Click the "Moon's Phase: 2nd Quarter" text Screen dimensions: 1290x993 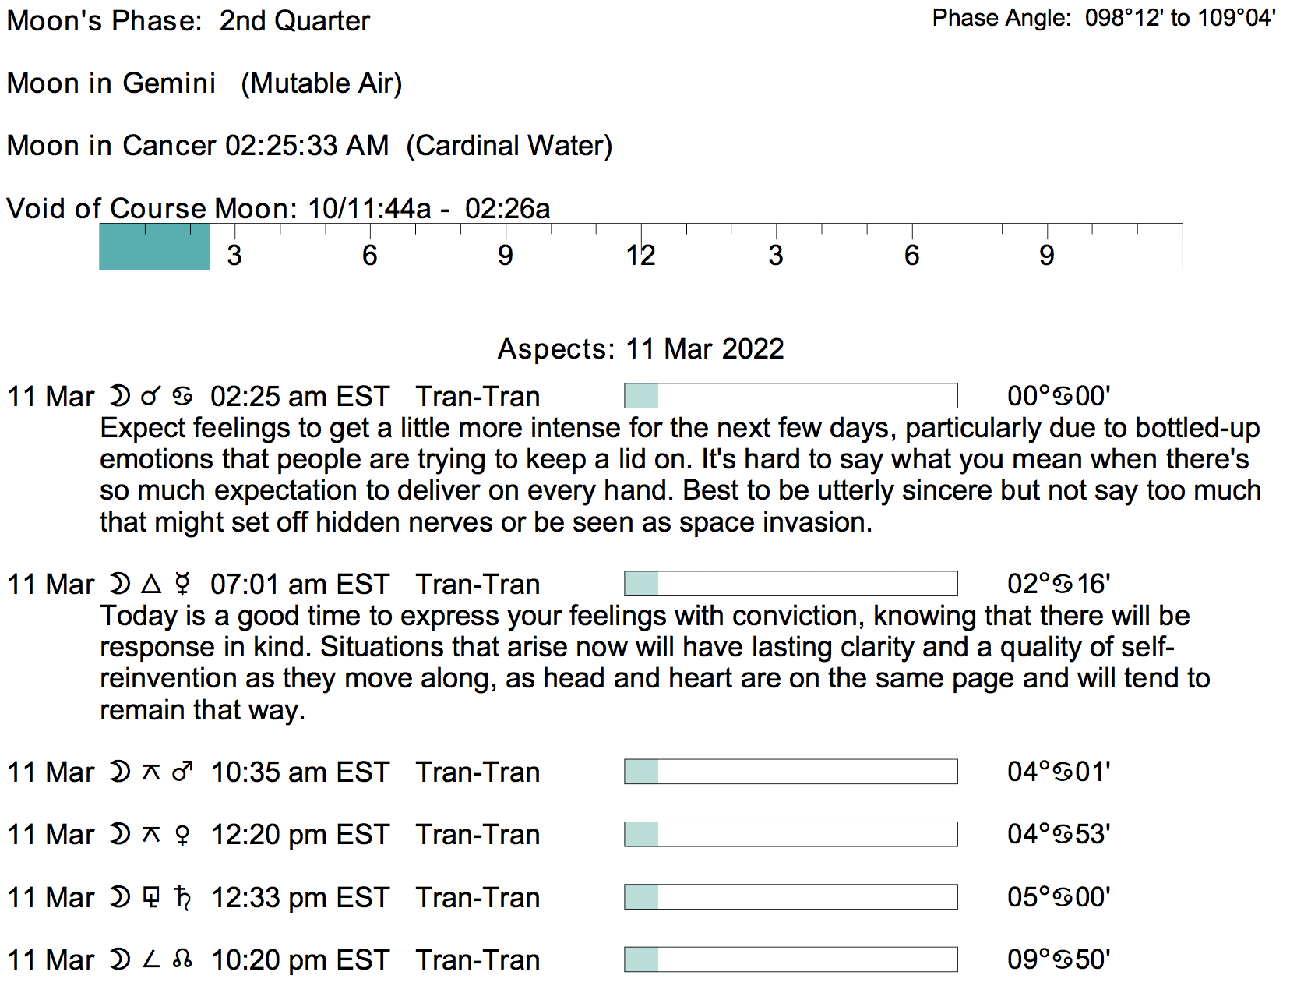click(189, 21)
